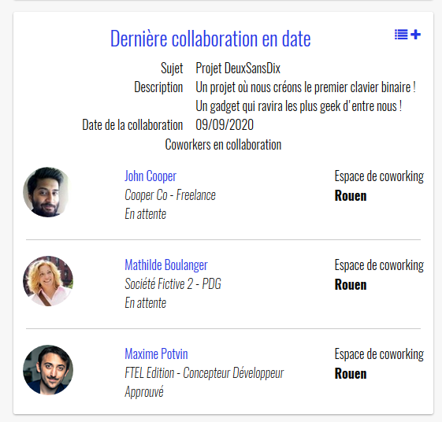Open John Cooper's profile link
This screenshot has width=442, height=422.
150,176
